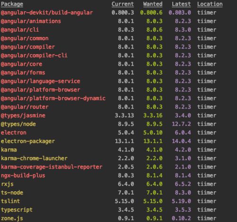
Task: Click the Current column header
Action: coord(123,4)
